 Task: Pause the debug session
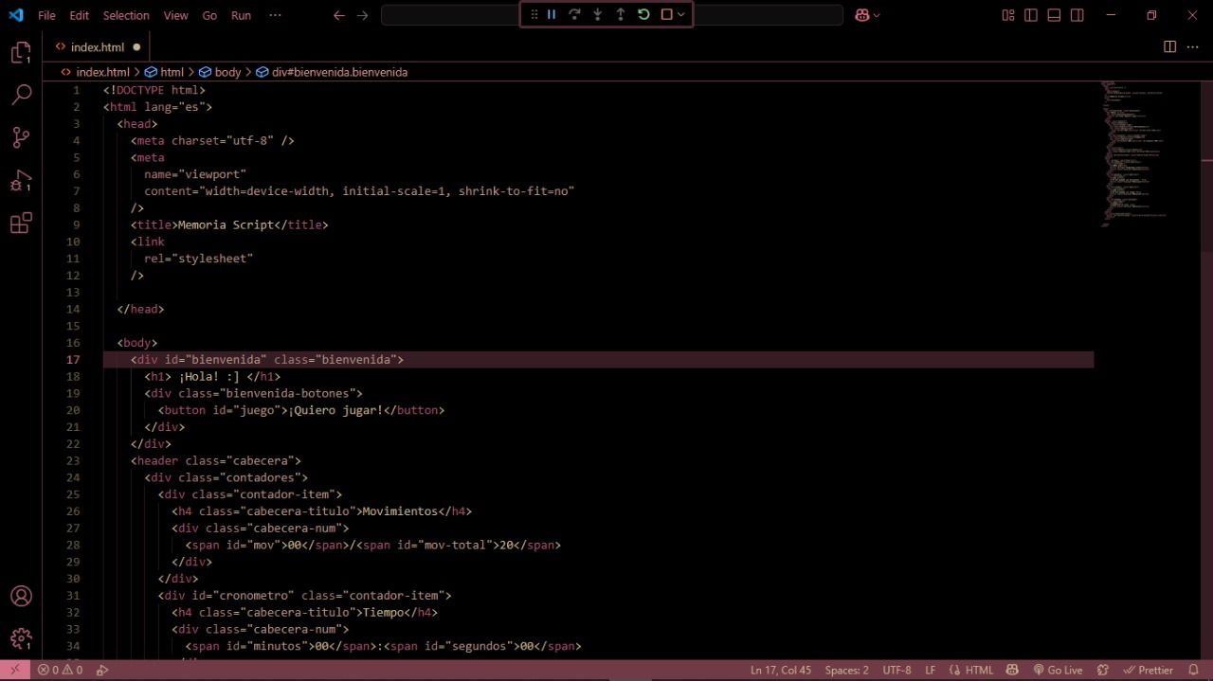tap(552, 14)
